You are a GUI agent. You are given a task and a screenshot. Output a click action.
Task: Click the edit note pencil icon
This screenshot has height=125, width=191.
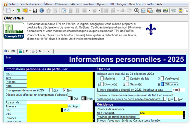point(64,11)
